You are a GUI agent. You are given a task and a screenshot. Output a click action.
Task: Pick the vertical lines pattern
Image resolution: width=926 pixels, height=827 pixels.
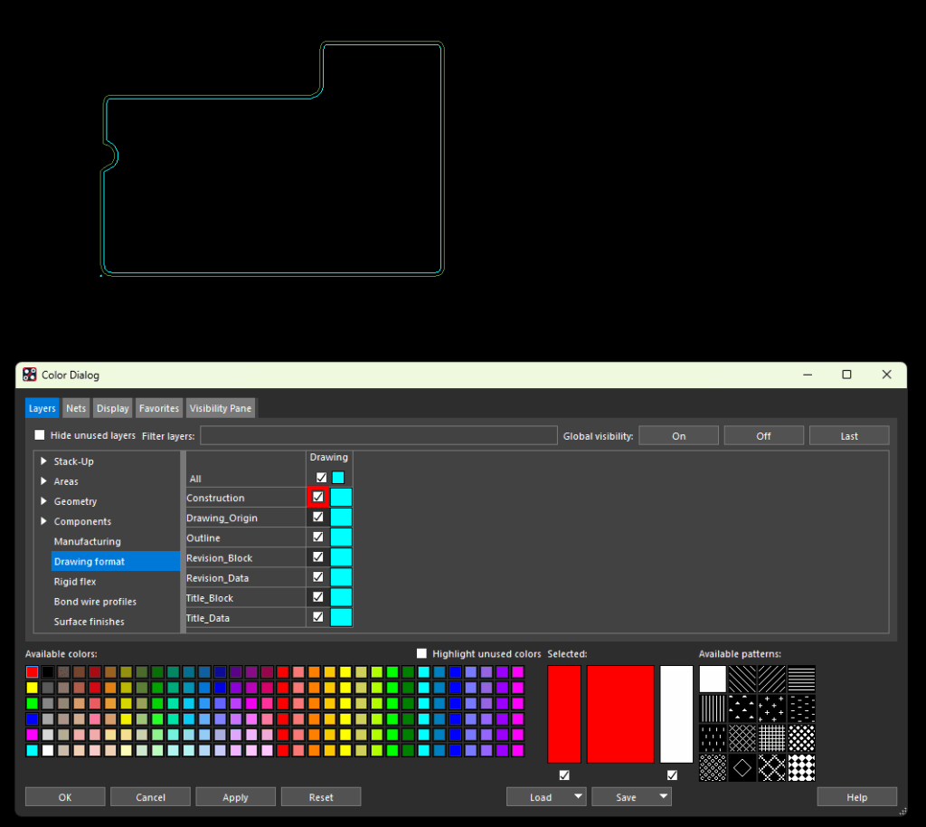click(713, 708)
